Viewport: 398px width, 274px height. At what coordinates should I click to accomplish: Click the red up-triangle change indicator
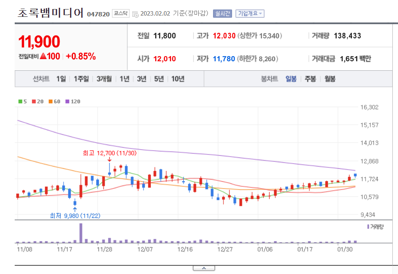point(43,56)
